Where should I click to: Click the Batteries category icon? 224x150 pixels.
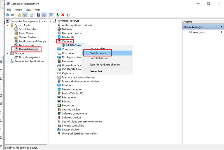click(x=59, y=29)
